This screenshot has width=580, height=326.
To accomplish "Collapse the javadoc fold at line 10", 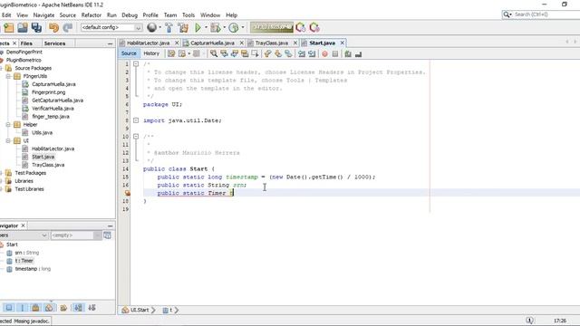I will pos(136,137).
